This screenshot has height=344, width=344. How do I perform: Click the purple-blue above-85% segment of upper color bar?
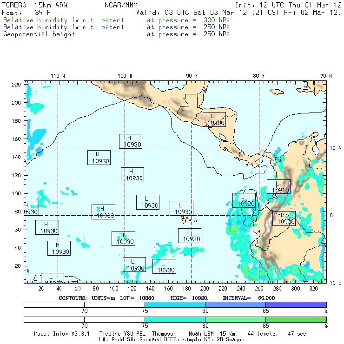pos(296,304)
